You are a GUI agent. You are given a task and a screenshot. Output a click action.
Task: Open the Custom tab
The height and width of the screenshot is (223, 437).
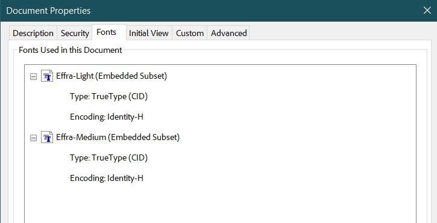coord(189,34)
